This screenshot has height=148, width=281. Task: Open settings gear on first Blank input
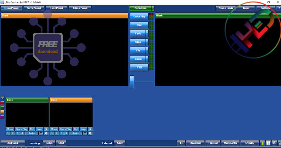[x=46, y=133]
